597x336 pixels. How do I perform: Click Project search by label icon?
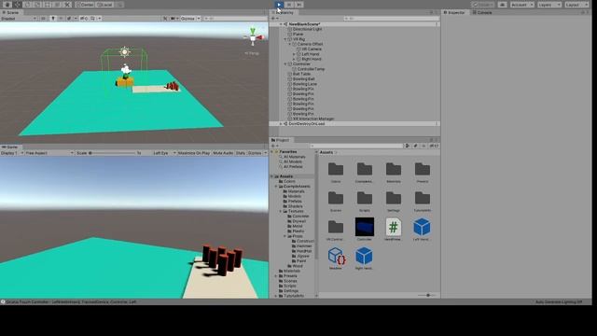tap(415, 146)
